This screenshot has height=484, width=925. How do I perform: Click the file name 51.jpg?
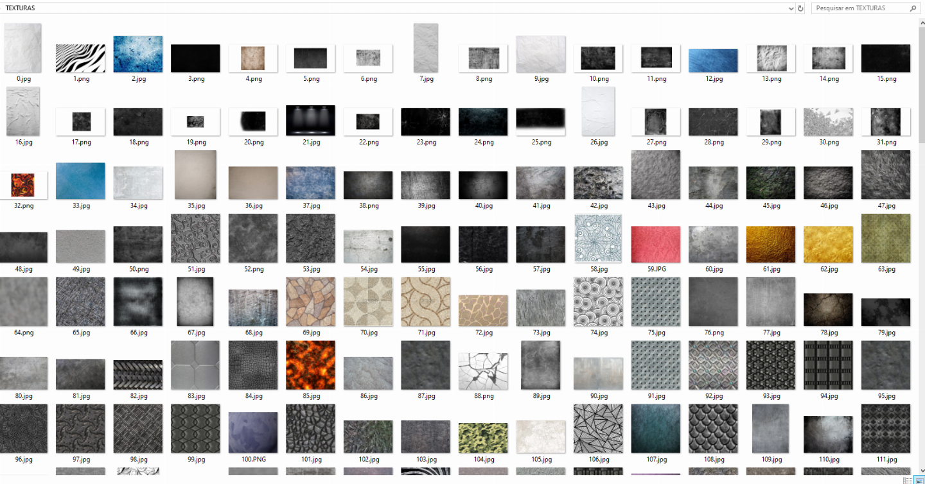pos(196,270)
